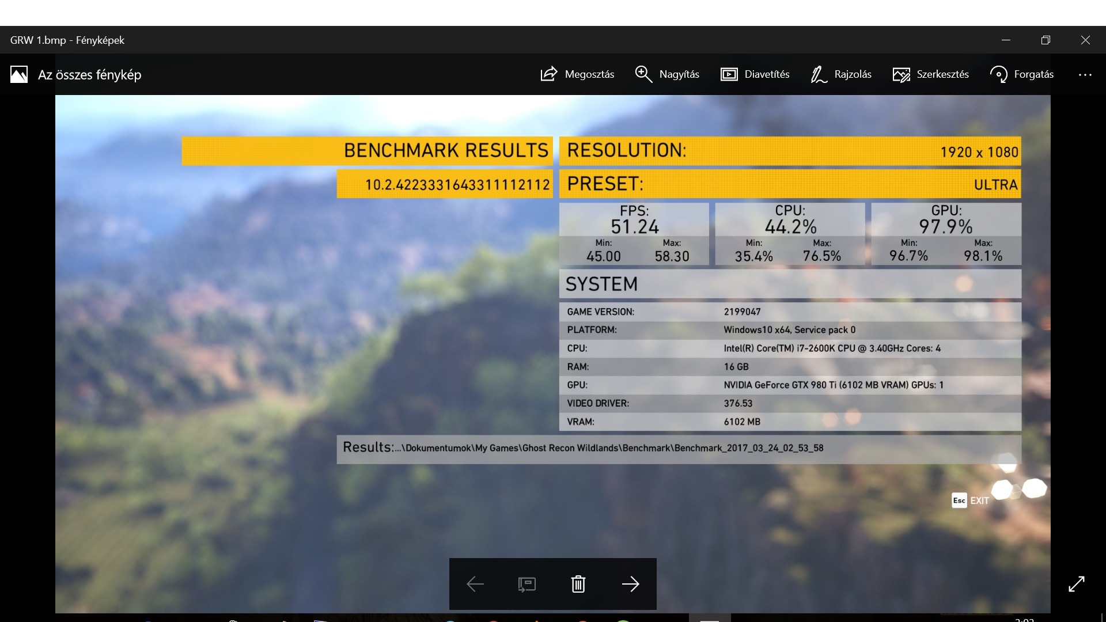Image resolution: width=1106 pixels, height=622 pixels.
Task: Delete the photo with trash icon
Action: pyautogui.click(x=578, y=584)
